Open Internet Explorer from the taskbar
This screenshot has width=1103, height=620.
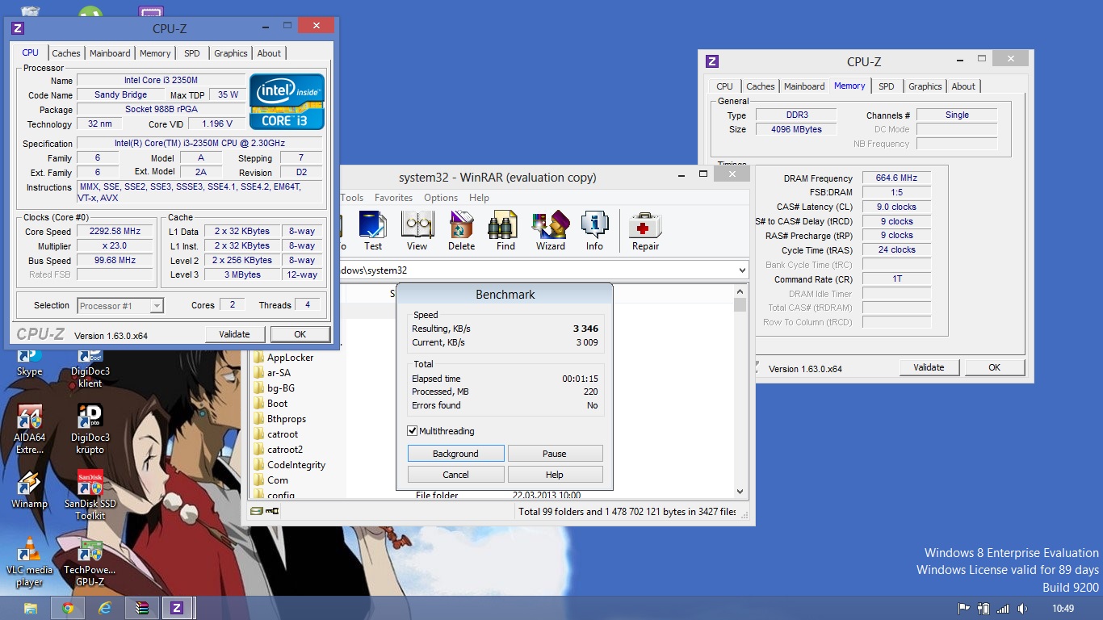pyautogui.click(x=105, y=608)
